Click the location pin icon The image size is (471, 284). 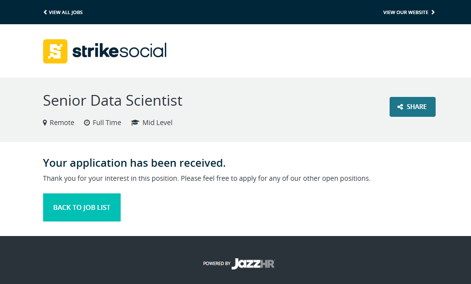[x=45, y=123]
